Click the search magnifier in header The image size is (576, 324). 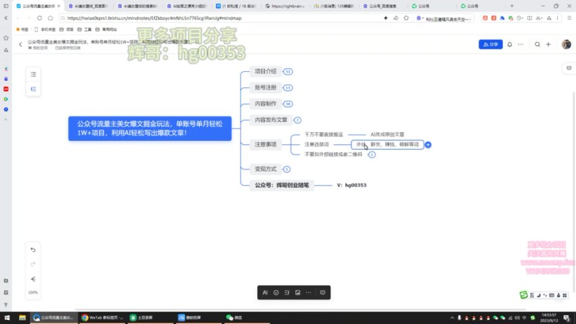[537, 44]
